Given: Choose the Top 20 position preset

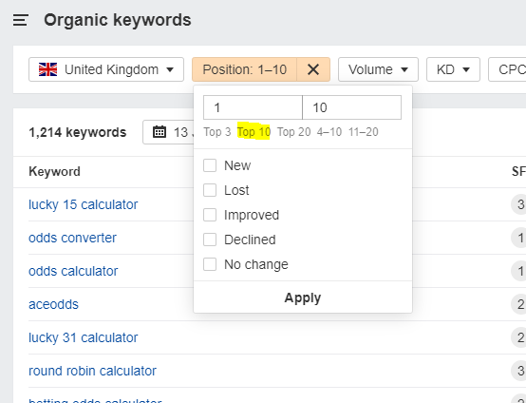Looking at the screenshot, I should tap(294, 132).
